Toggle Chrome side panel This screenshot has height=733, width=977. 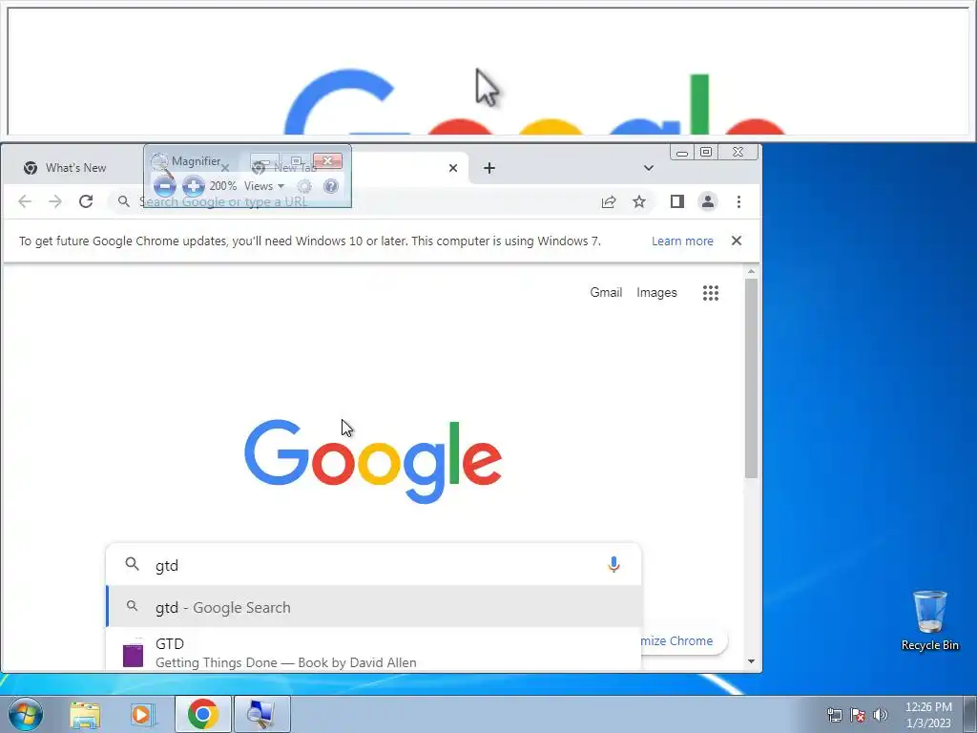(677, 201)
